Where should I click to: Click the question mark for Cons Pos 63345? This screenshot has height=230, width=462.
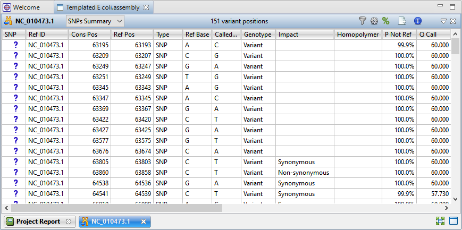pos(15,87)
